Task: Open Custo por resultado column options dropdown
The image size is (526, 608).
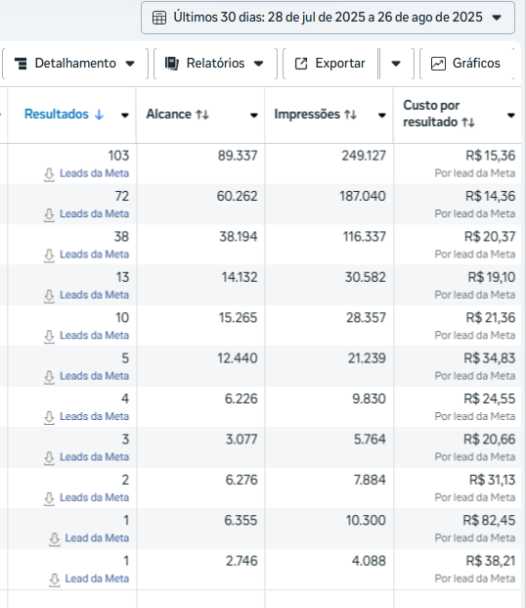Action: tap(511, 116)
